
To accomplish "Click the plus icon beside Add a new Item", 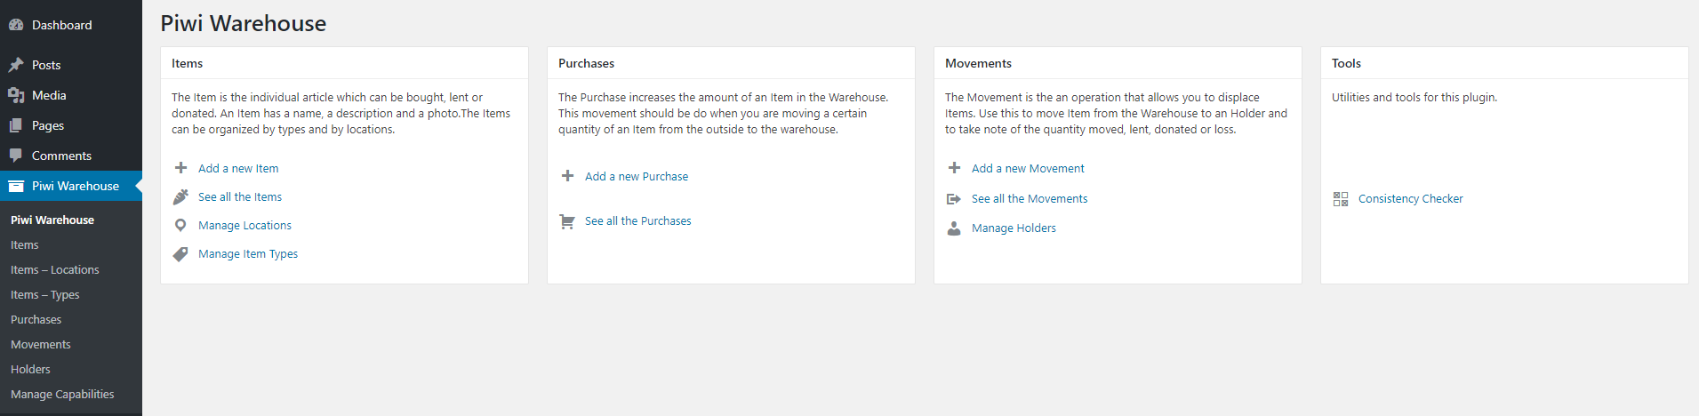I will click(x=180, y=168).
